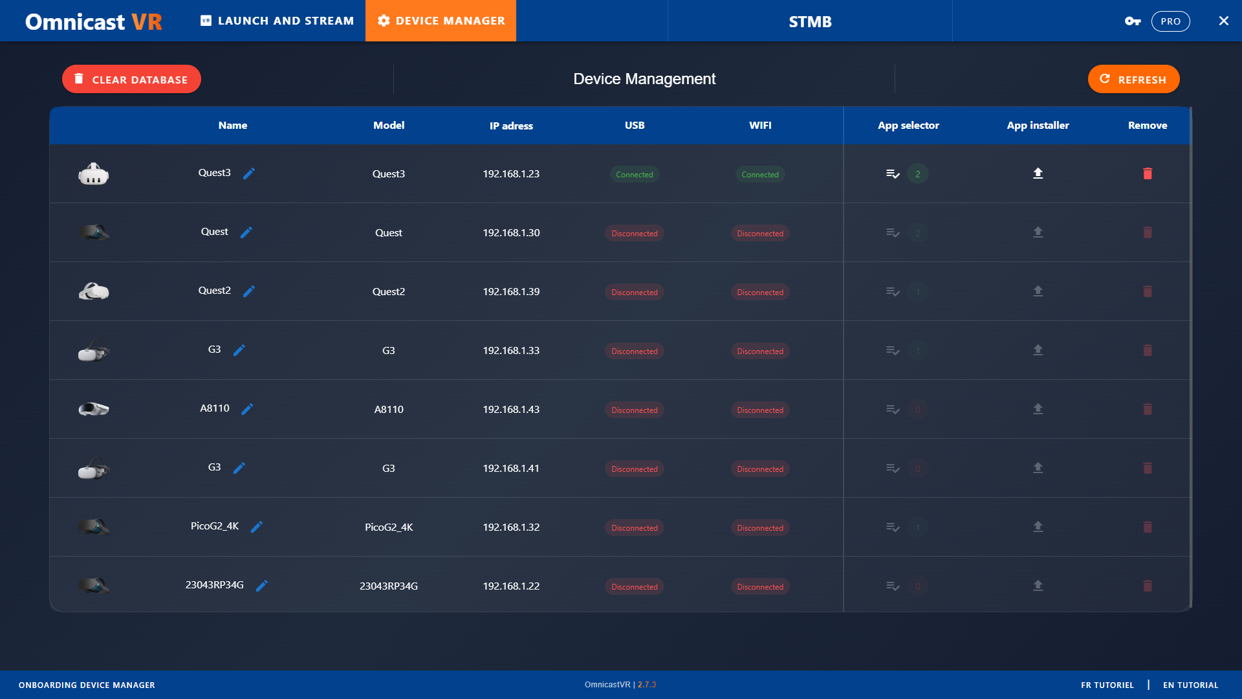
Task: Remove Quest2 using trash icon
Action: 1148,291
